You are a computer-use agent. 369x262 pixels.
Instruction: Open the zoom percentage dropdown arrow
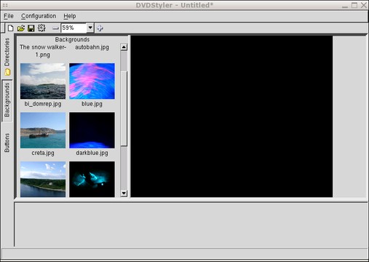(90, 28)
